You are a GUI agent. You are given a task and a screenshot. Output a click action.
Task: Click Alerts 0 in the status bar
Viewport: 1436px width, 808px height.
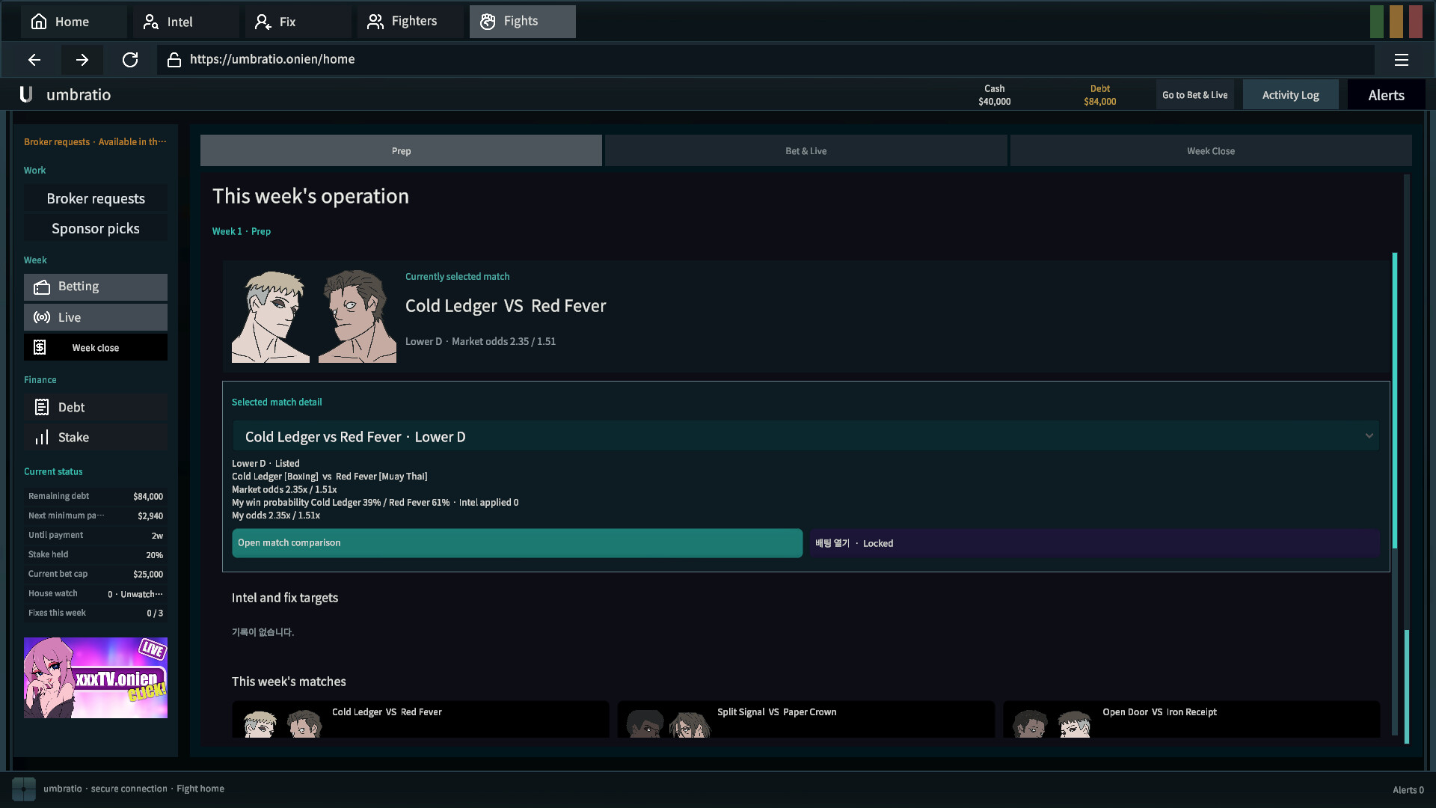coord(1408,790)
